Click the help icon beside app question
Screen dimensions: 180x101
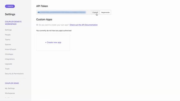point(37,25)
